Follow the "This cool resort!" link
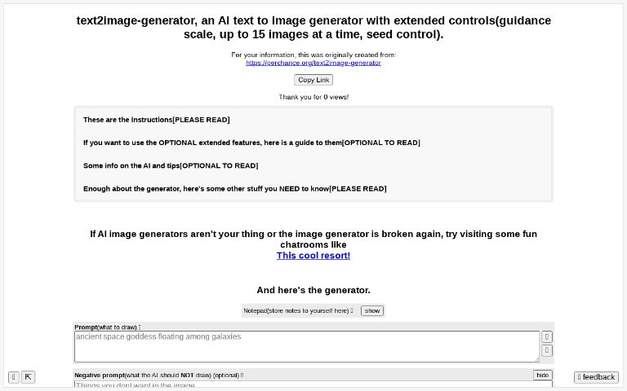 pyautogui.click(x=313, y=255)
